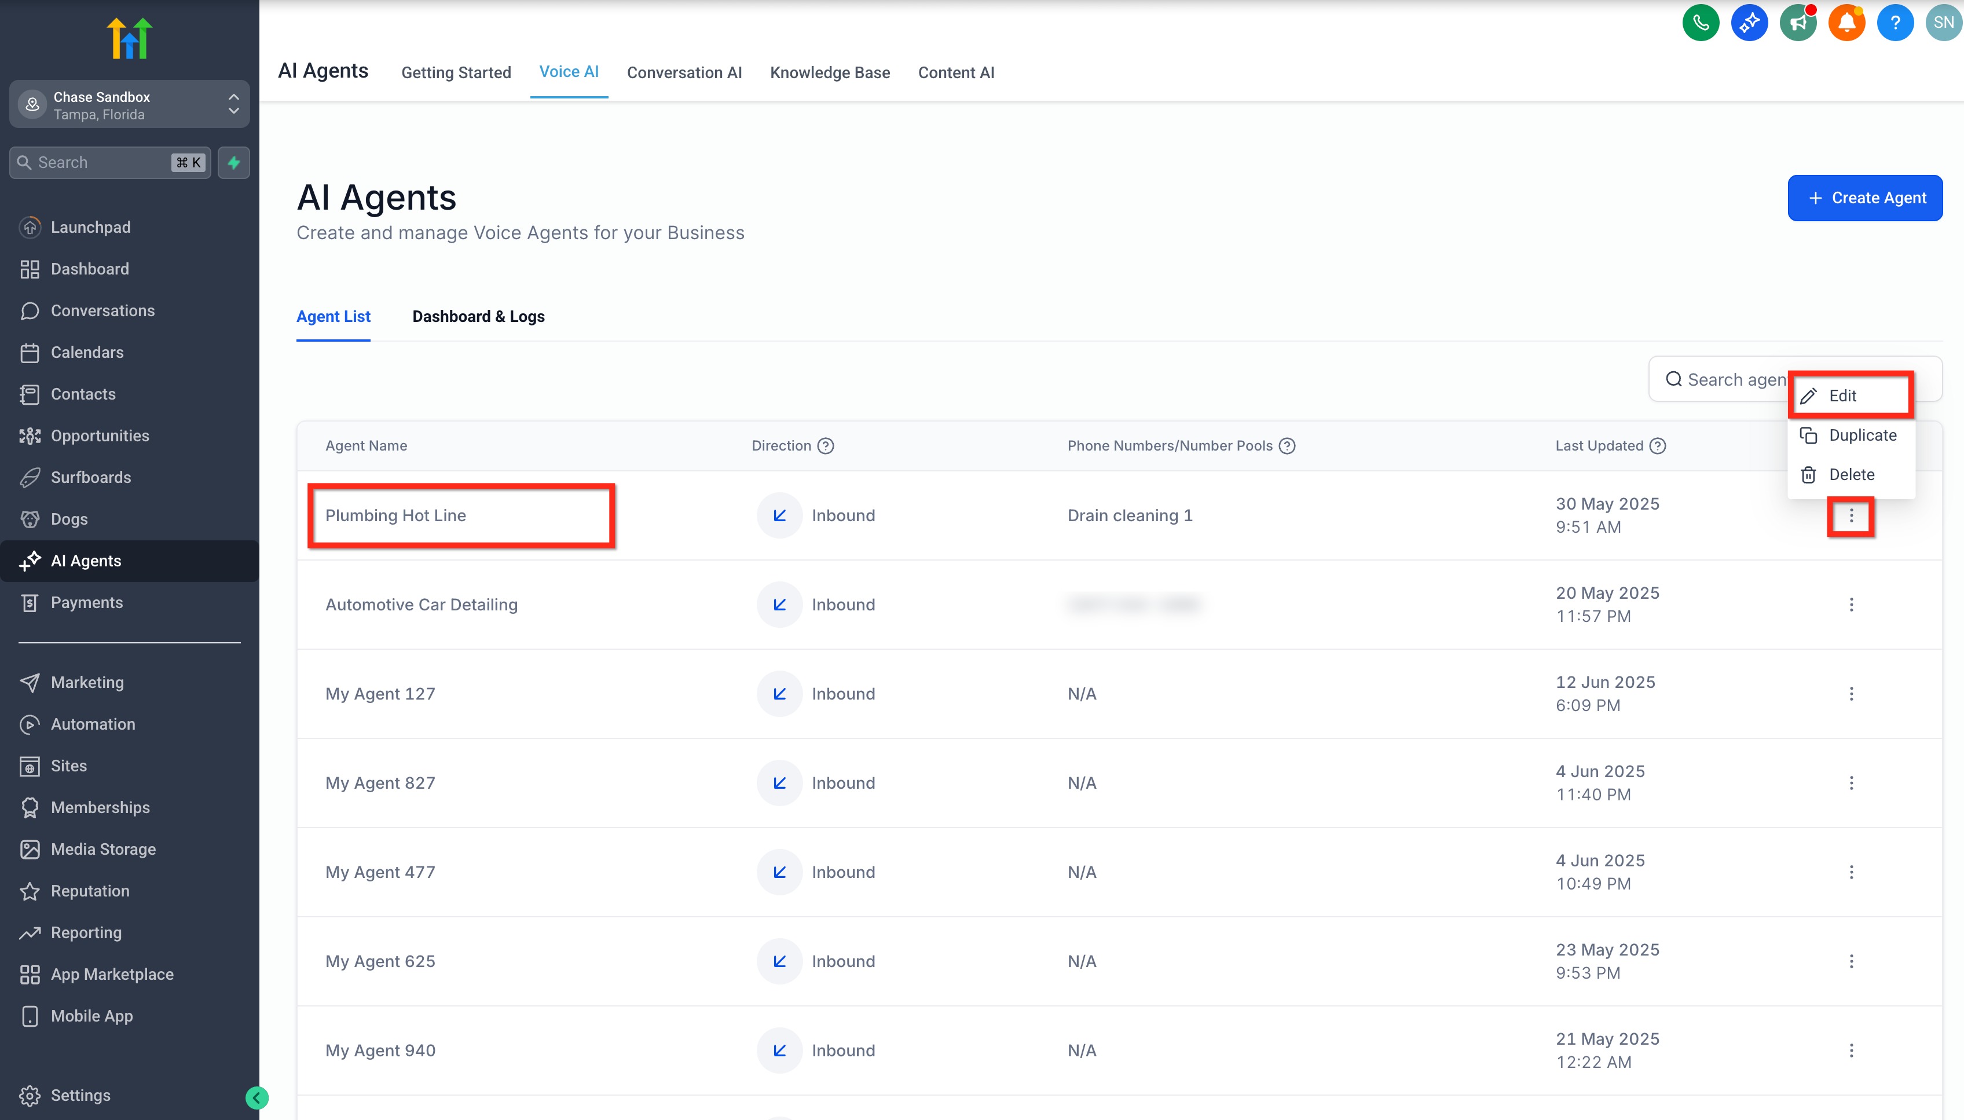Open the bell notifications icon
Viewport: 1964px width, 1120px height.
tap(1846, 23)
